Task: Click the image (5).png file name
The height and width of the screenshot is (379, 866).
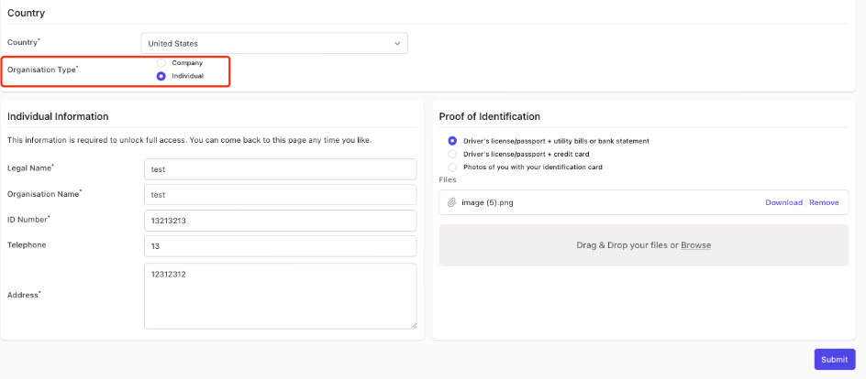Action: (487, 202)
